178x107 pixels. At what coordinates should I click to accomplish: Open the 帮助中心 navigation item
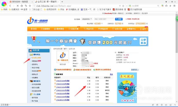tap(131, 29)
